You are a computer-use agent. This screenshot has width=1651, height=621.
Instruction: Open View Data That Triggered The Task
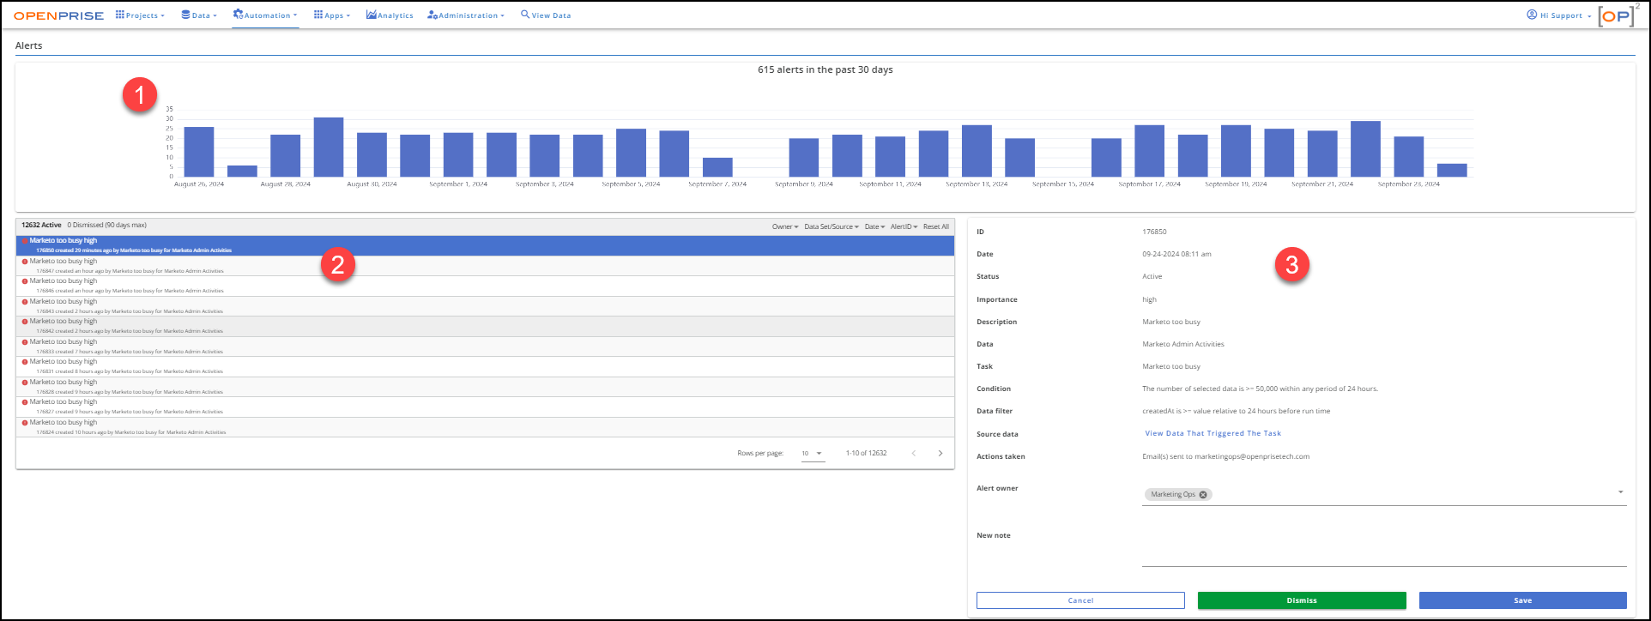(1213, 433)
